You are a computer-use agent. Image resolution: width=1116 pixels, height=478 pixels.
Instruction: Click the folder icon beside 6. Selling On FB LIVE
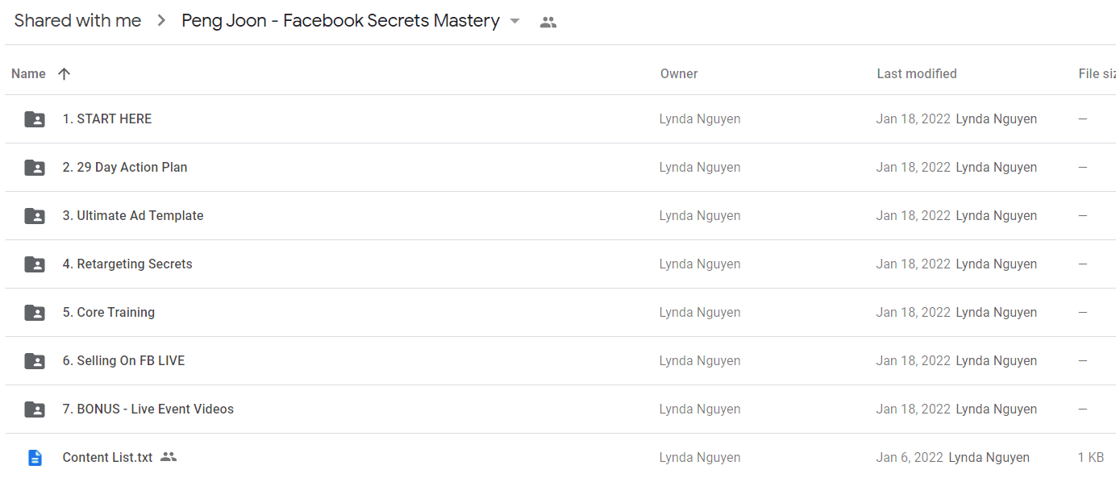pos(35,361)
